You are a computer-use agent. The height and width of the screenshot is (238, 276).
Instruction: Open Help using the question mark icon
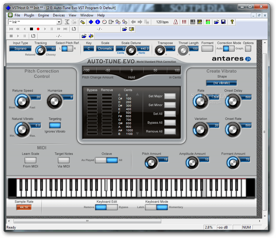232,22
